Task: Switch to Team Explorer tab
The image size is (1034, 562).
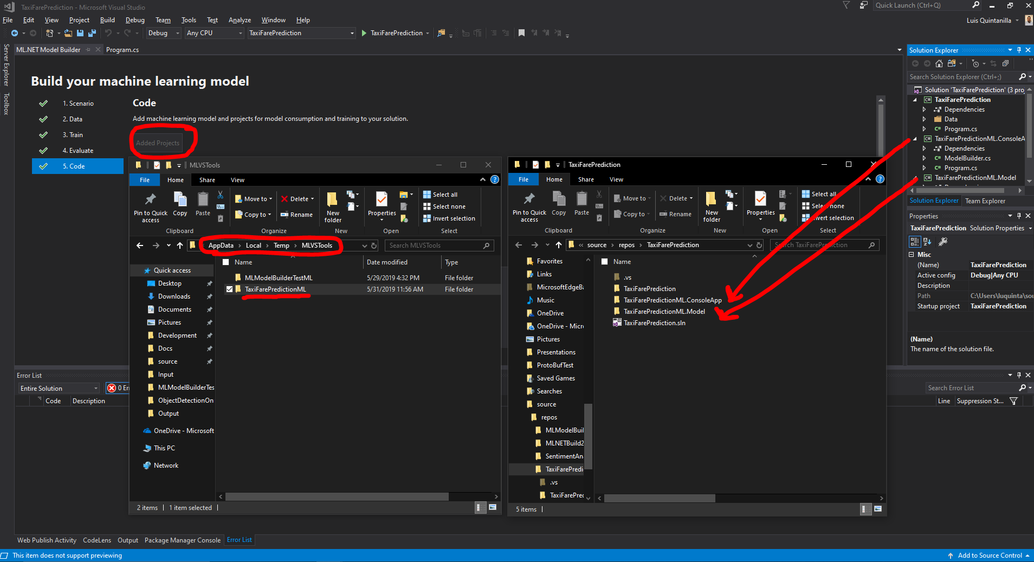Action: point(985,201)
